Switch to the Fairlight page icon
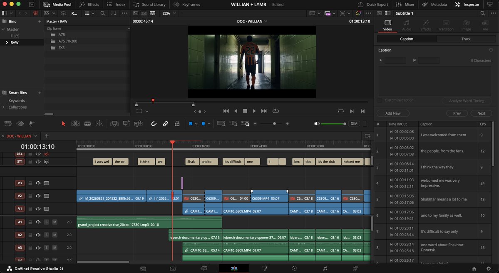Image resolution: width=499 pixels, height=273 pixels. 325,268
